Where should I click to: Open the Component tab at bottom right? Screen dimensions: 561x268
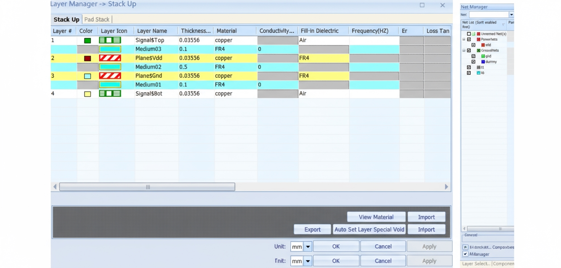tap(504, 263)
